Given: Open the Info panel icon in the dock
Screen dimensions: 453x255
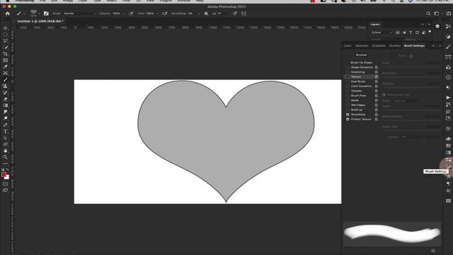Looking at the screenshot, I should [x=448, y=77].
